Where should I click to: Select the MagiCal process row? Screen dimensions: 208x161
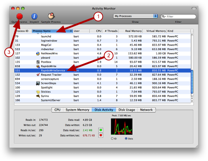(103, 45)
